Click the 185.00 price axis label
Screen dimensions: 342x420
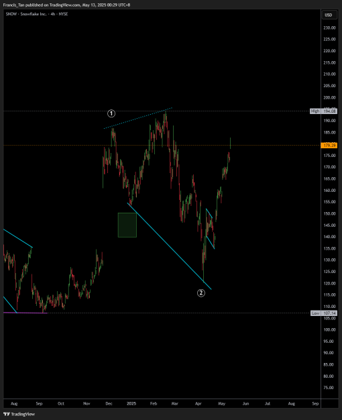pyautogui.click(x=330, y=132)
